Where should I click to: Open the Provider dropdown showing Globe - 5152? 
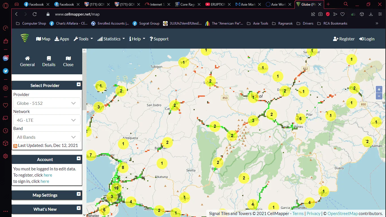(47, 103)
